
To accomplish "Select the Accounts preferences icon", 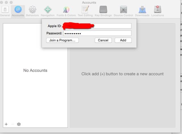I will pos(18,10).
